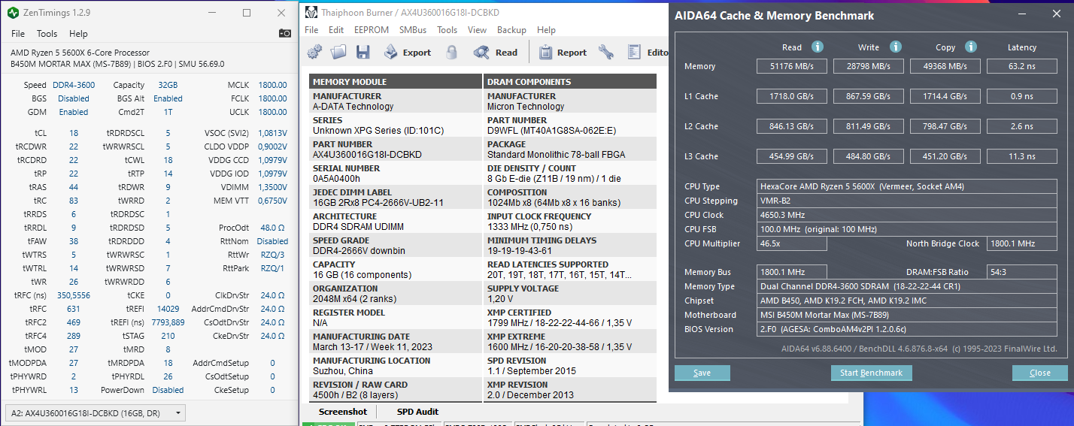The width and height of the screenshot is (1074, 426).
Task: Open Thaiphoon Burner Help menu
Action: (x=547, y=30)
